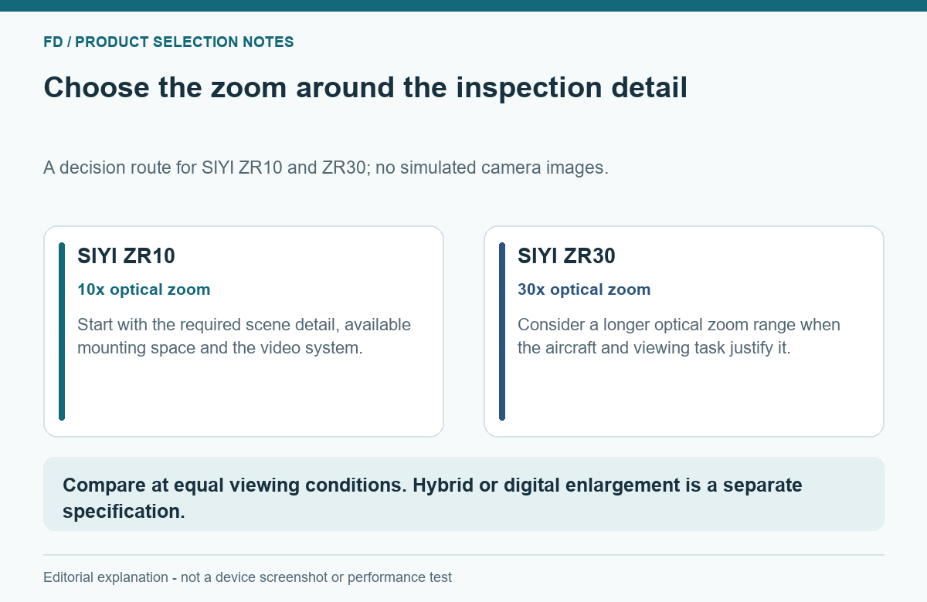927x602 pixels.
Task: Click the 'FD / PRODUCT SELECTION NOTES' header label
Action: tap(168, 42)
